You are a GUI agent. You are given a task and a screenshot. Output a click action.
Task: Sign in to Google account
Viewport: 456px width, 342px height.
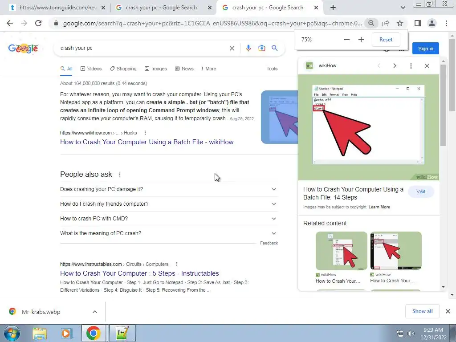pos(425,49)
